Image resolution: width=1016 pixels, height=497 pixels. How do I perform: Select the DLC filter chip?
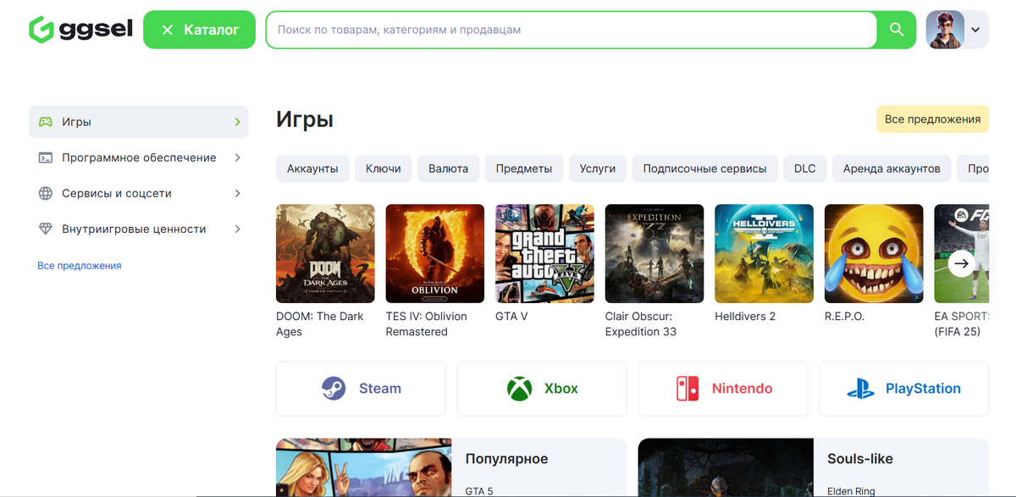(805, 168)
